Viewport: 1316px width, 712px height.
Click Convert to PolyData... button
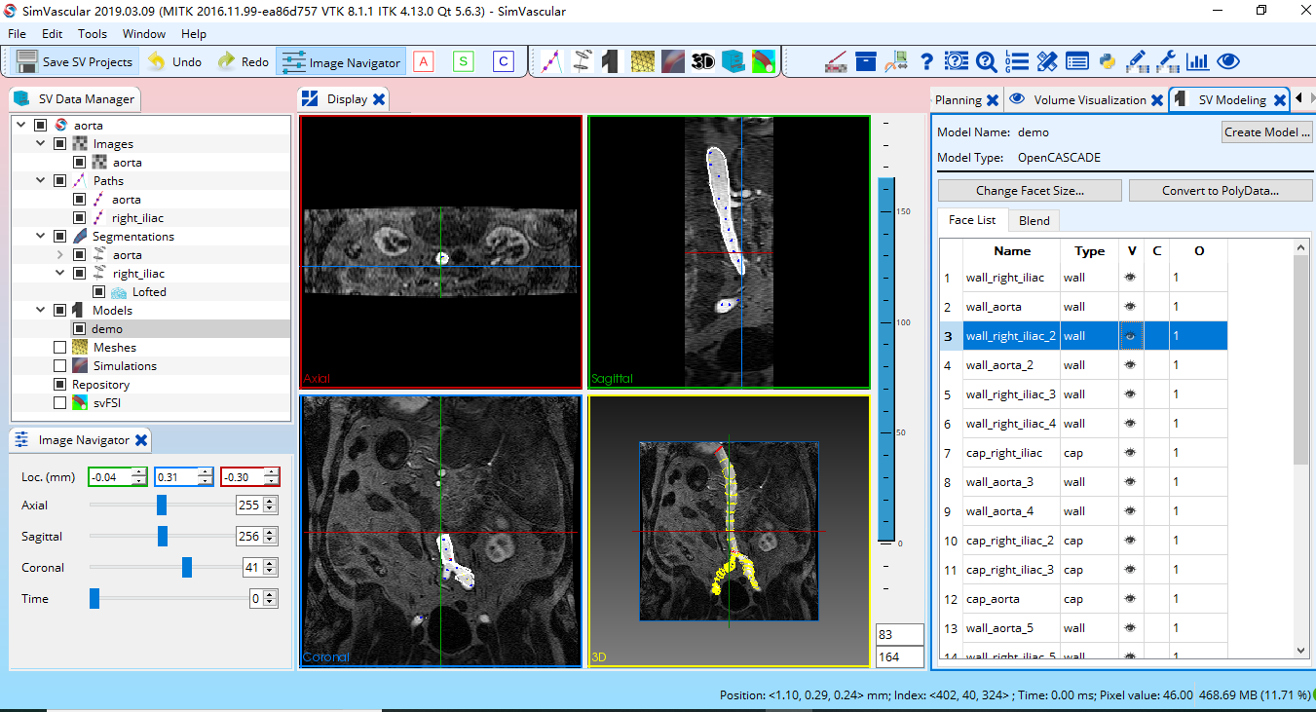(1221, 191)
